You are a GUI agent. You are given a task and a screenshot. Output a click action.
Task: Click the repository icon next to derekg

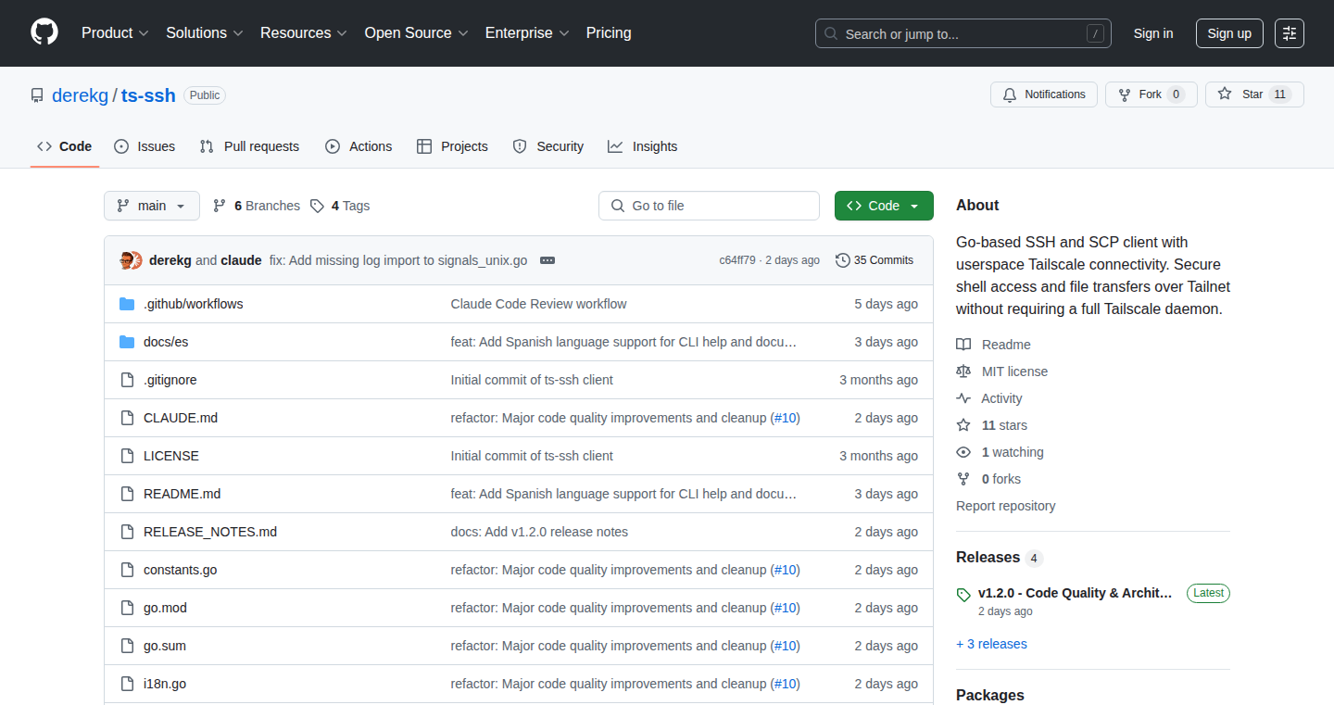coord(37,95)
